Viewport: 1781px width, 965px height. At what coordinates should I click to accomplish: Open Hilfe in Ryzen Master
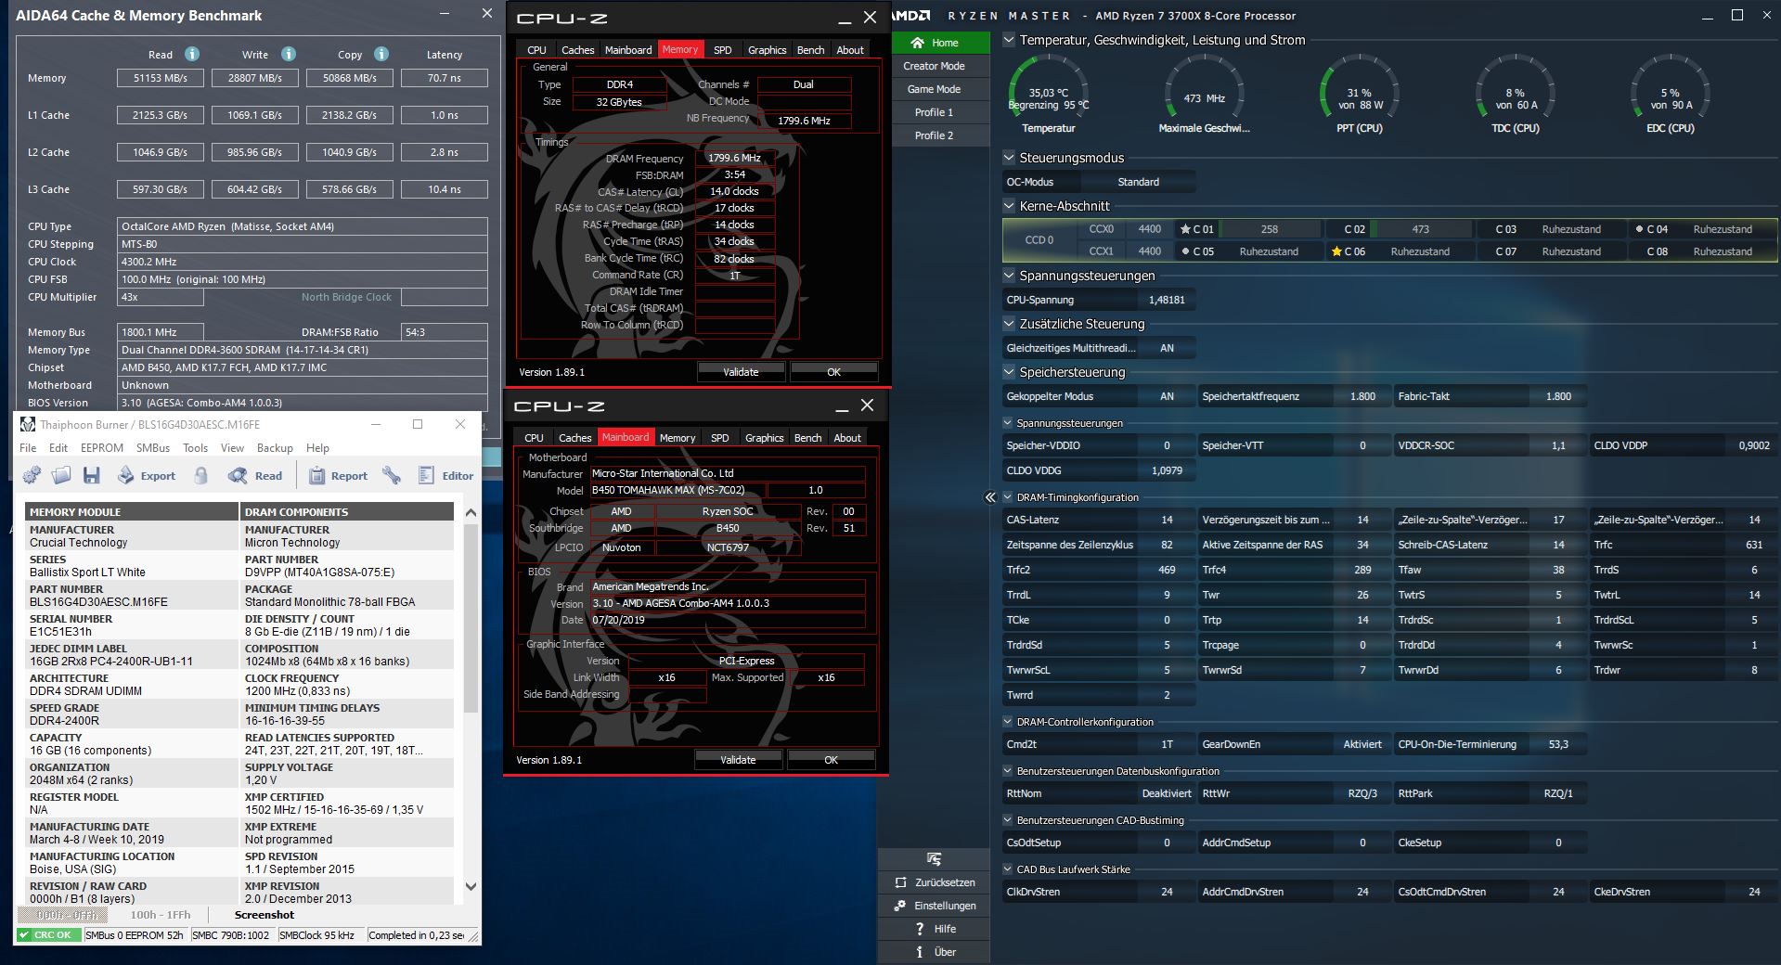pyautogui.click(x=935, y=929)
